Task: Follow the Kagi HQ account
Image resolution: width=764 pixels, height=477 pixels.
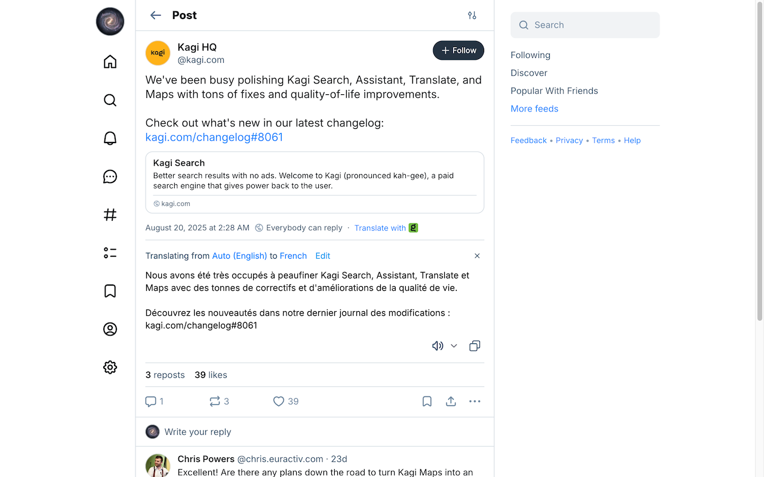Action: pos(458,50)
